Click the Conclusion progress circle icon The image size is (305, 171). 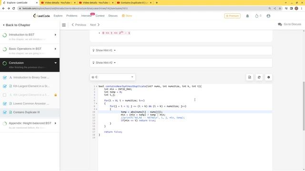5,63
